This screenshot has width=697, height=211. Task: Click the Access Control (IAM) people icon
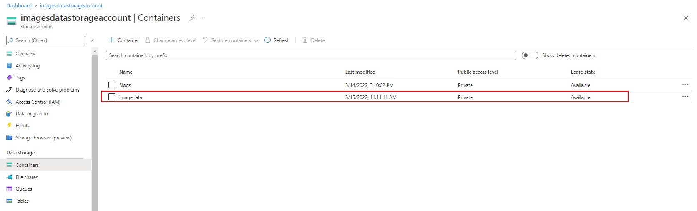click(9, 102)
